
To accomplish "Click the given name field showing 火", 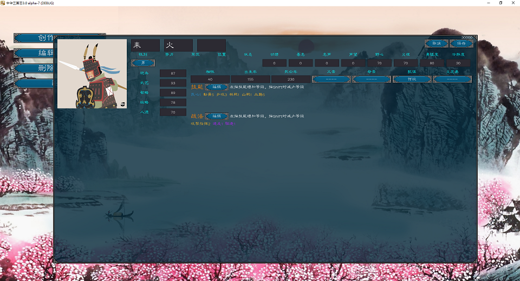I will point(178,45).
